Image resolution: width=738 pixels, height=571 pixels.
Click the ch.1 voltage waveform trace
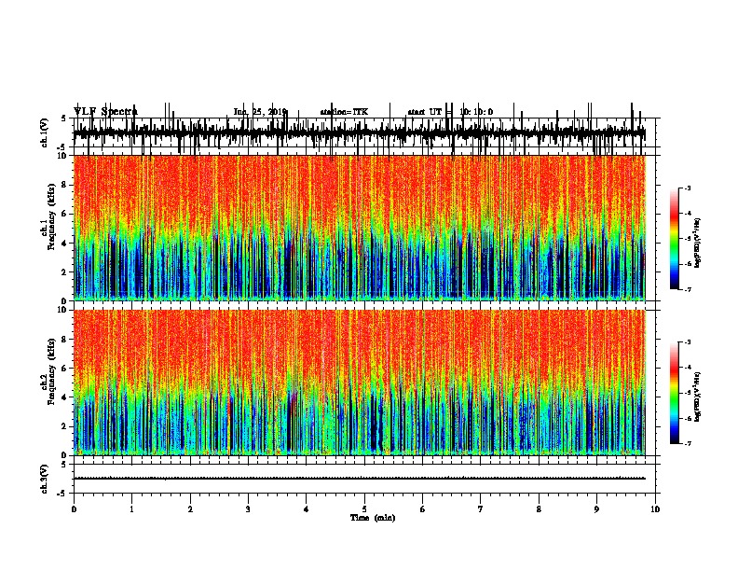coord(359,132)
